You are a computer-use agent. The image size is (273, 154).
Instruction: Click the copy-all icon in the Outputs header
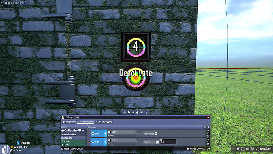[205, 127]
